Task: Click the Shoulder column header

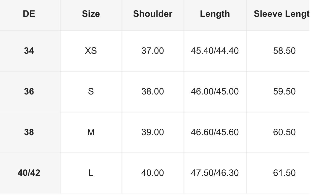Action: [153, 14]
